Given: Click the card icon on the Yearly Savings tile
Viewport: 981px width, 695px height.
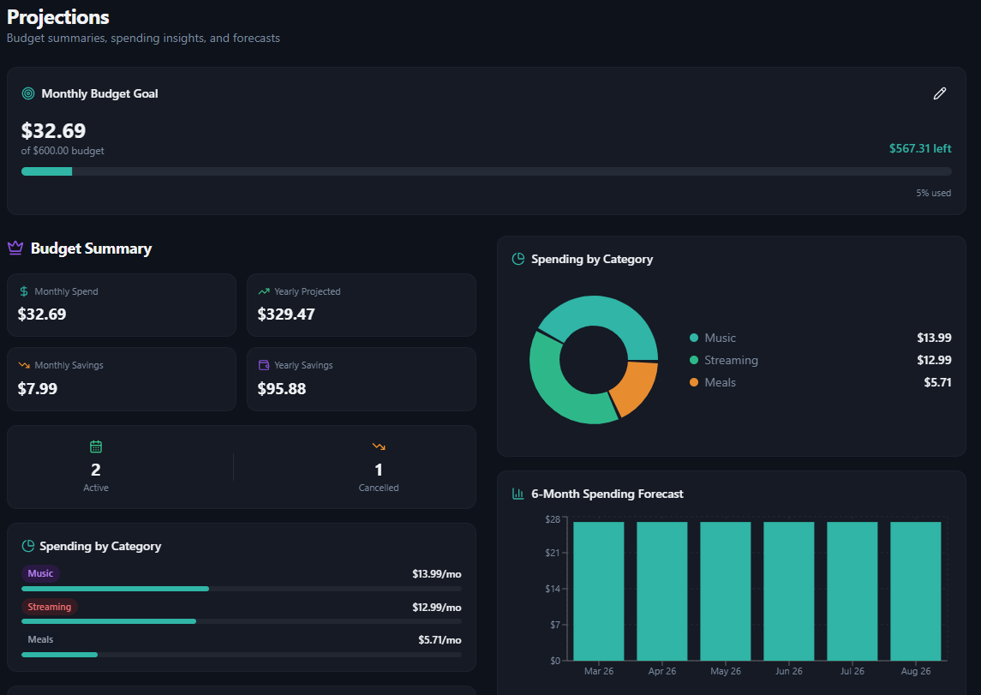Looking at the screenshot, I should pos(266,365).
